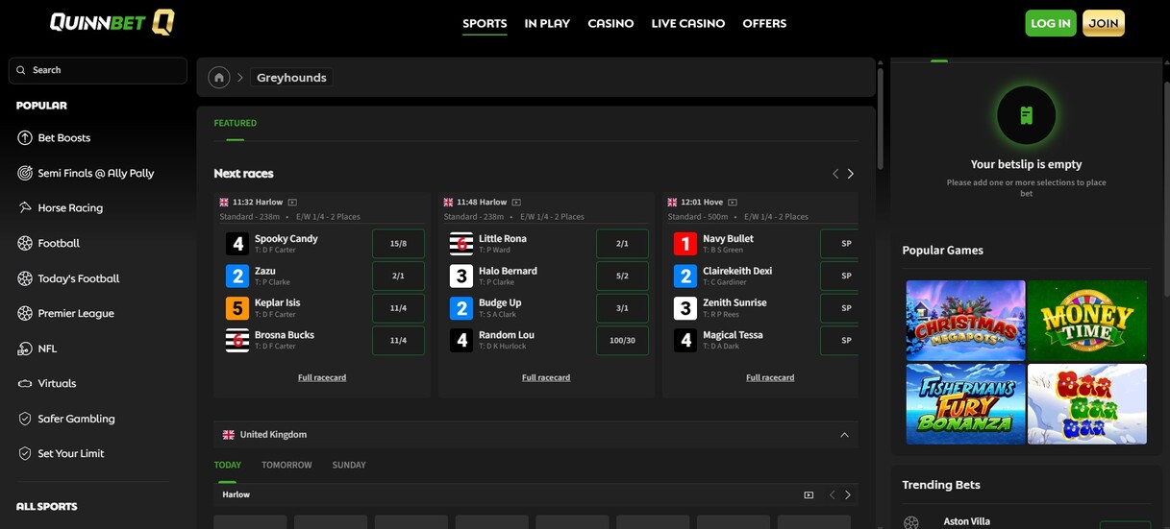Select the Featured tab
The height and width of the screenshot is (529, 1170).
coord(236,123)
